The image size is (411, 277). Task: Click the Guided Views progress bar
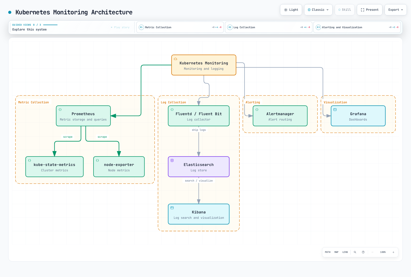50,25
